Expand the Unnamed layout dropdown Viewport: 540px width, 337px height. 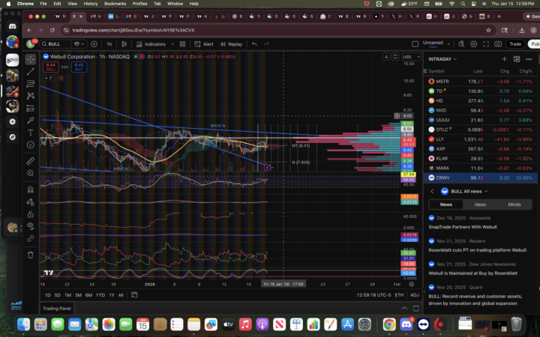pos(448,44)
